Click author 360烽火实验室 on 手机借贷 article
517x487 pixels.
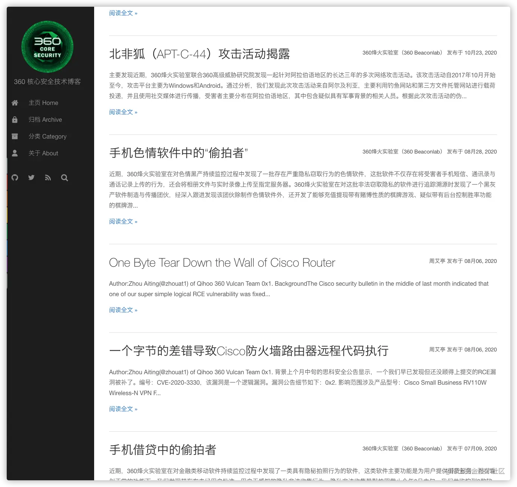(x=403, y=449)
